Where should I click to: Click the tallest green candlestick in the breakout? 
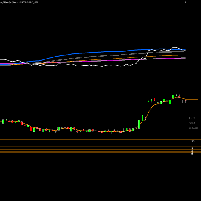(x=139, y=124)
